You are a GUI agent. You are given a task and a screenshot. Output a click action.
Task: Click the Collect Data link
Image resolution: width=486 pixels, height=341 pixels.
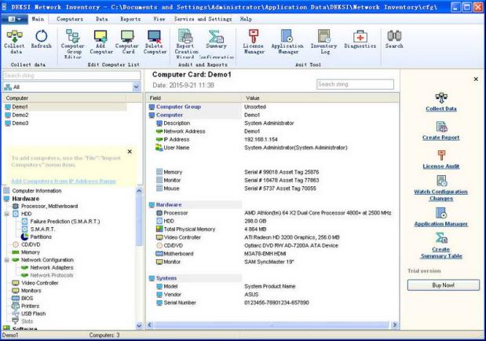[441, 109]
